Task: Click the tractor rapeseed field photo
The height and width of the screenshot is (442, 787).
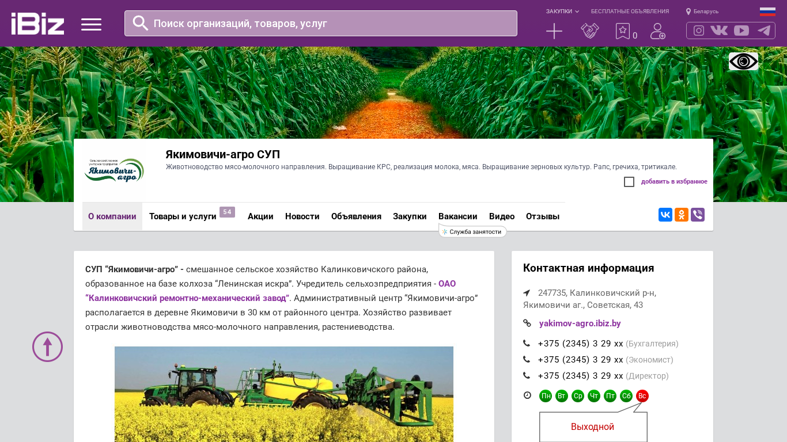Action: (x=284, y=394)
